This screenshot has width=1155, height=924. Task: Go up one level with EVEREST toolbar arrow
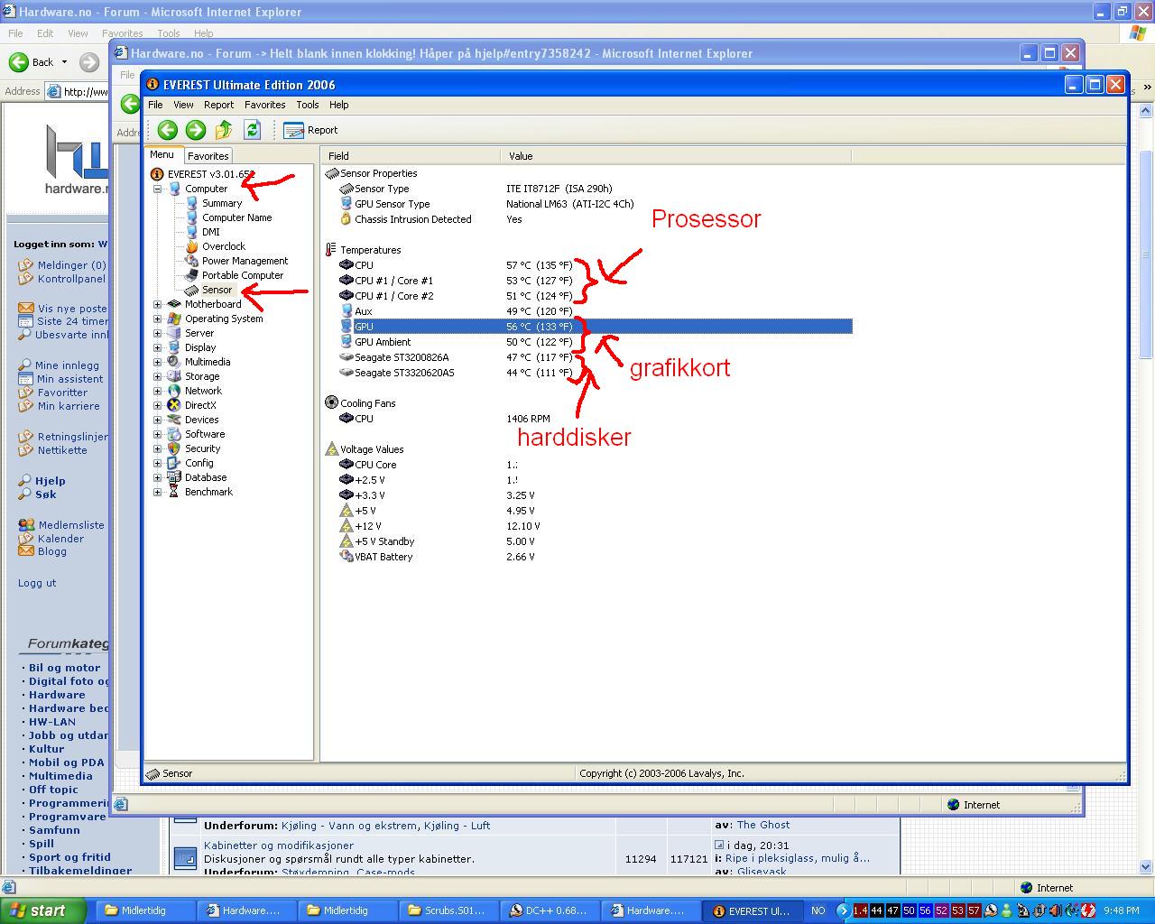(x=224, y=130)
